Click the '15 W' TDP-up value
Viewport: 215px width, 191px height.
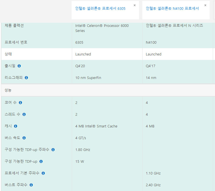[x=80, y=162]
